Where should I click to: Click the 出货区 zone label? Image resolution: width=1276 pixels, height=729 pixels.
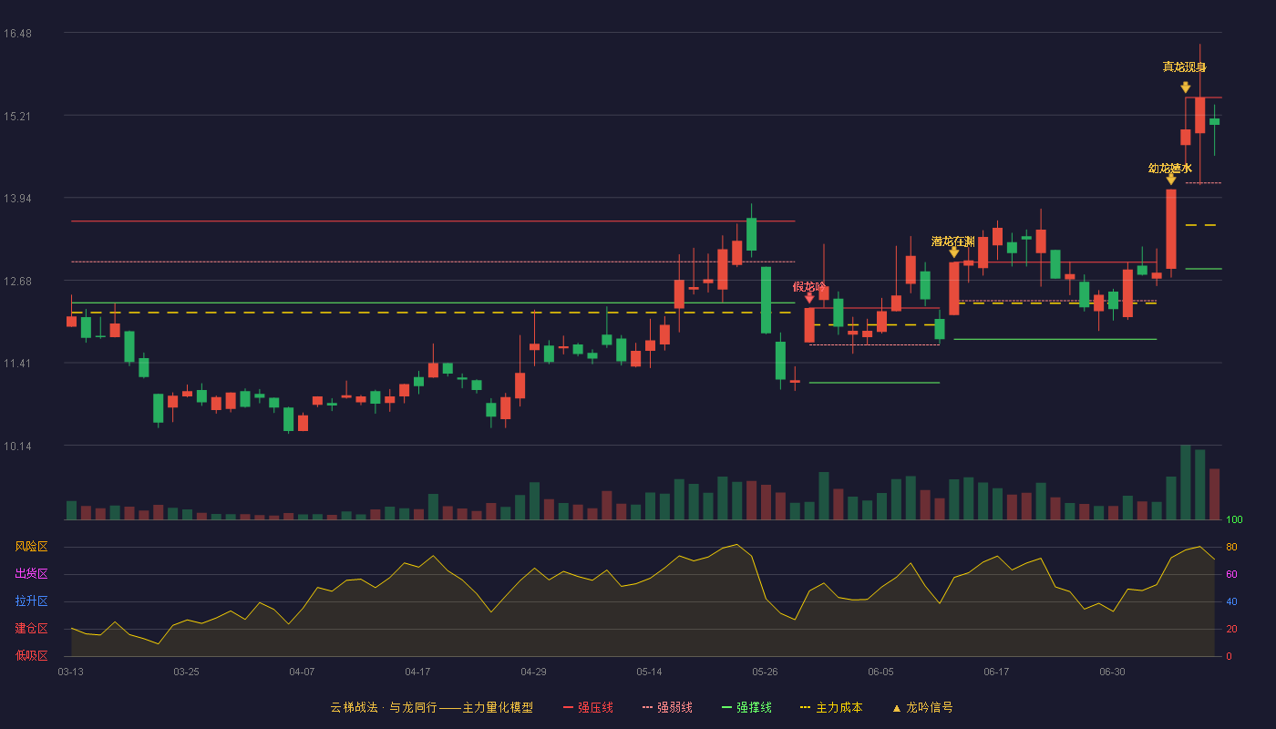point(31,574)
